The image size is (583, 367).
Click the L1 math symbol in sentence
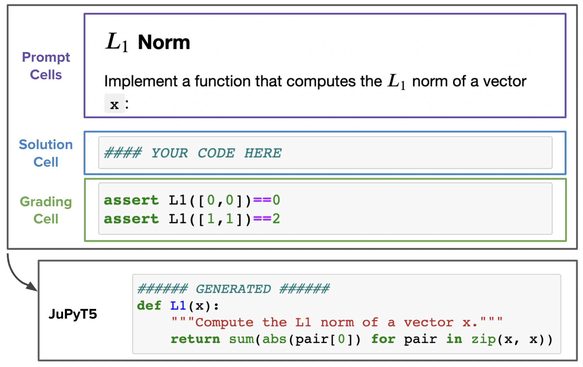tap(396, 81)
